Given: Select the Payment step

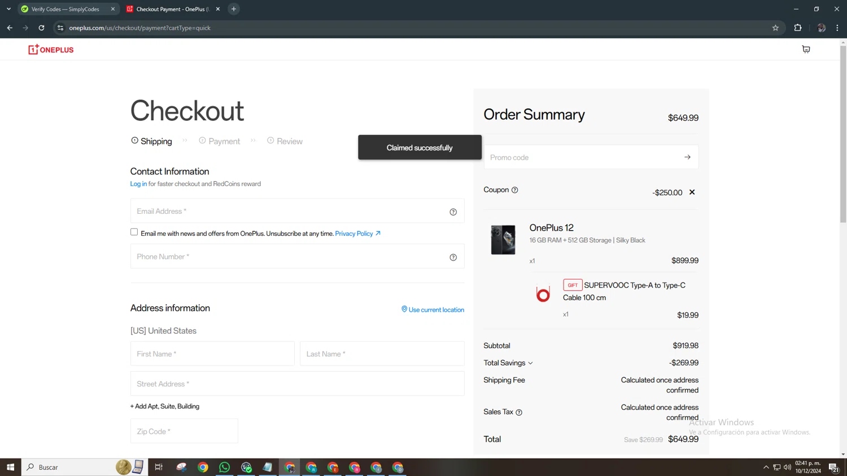Looking at the screenshot, I should (x=219, y=141).
